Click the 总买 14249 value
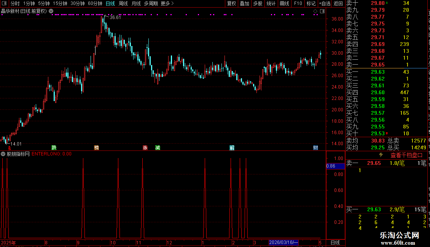This screenshot has height=247, width=430. [418, 147]
